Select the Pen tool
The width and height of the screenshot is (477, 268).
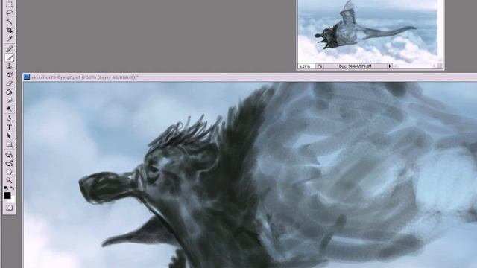(x=10, y=118)
